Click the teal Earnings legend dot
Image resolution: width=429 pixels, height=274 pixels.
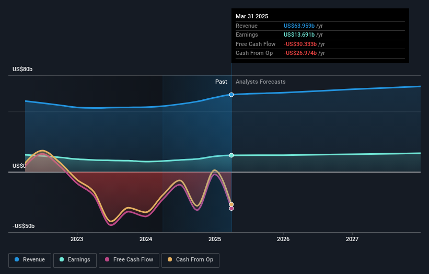[x=62, y=259]
